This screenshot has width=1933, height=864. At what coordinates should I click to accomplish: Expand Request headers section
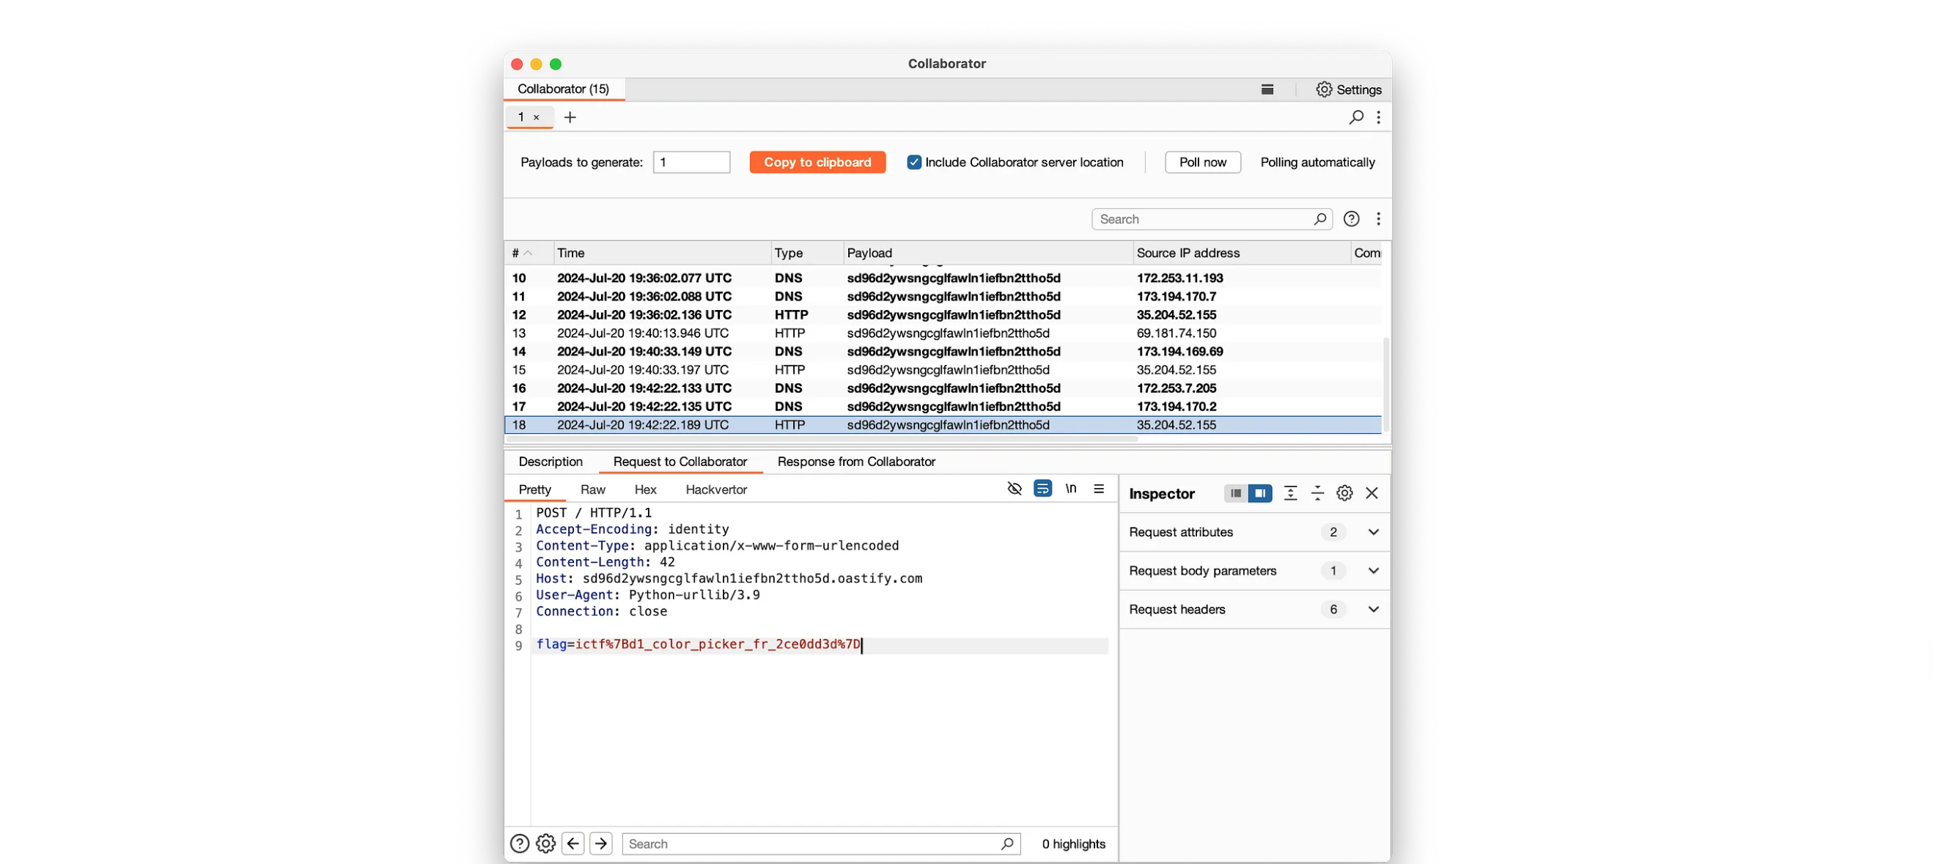click(x=1372, y=610)
